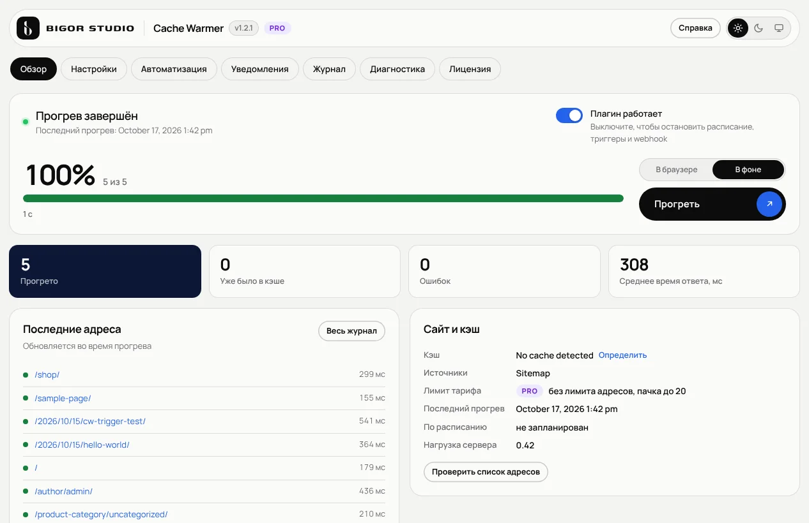The height and width of the screenshot is (523, 809).
Task: Click the Bigor Studio logo icon
Action: (28, 28)
